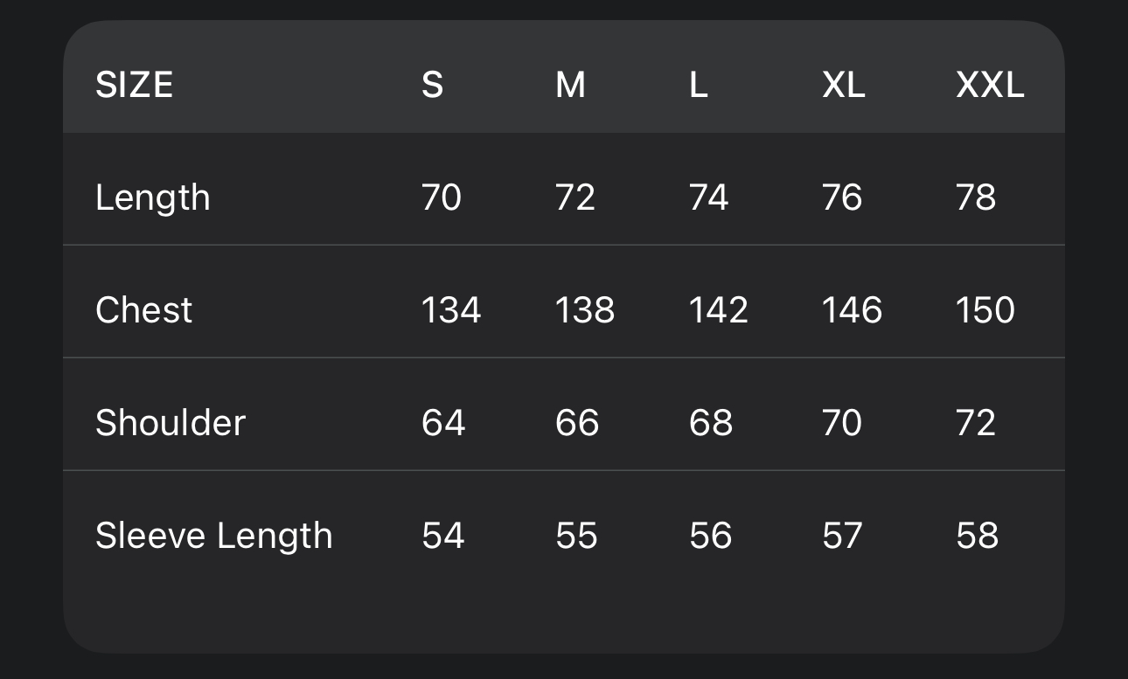1128x679 pixels.
Task: Select the Sleeve Length row label
Action: pos(213,537)
